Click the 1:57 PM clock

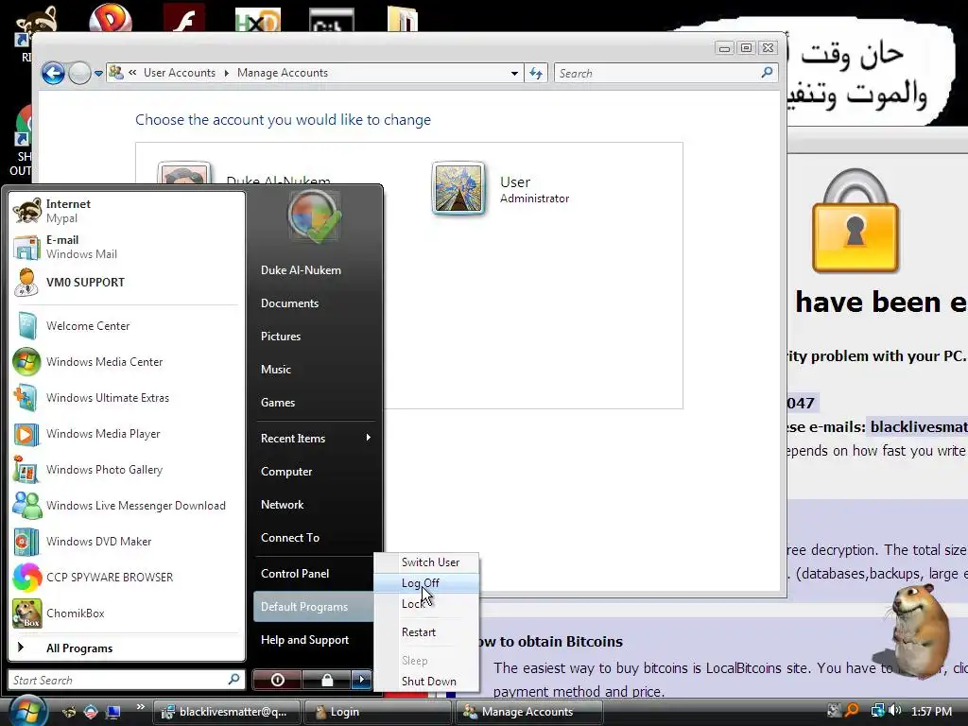point(931,712)
